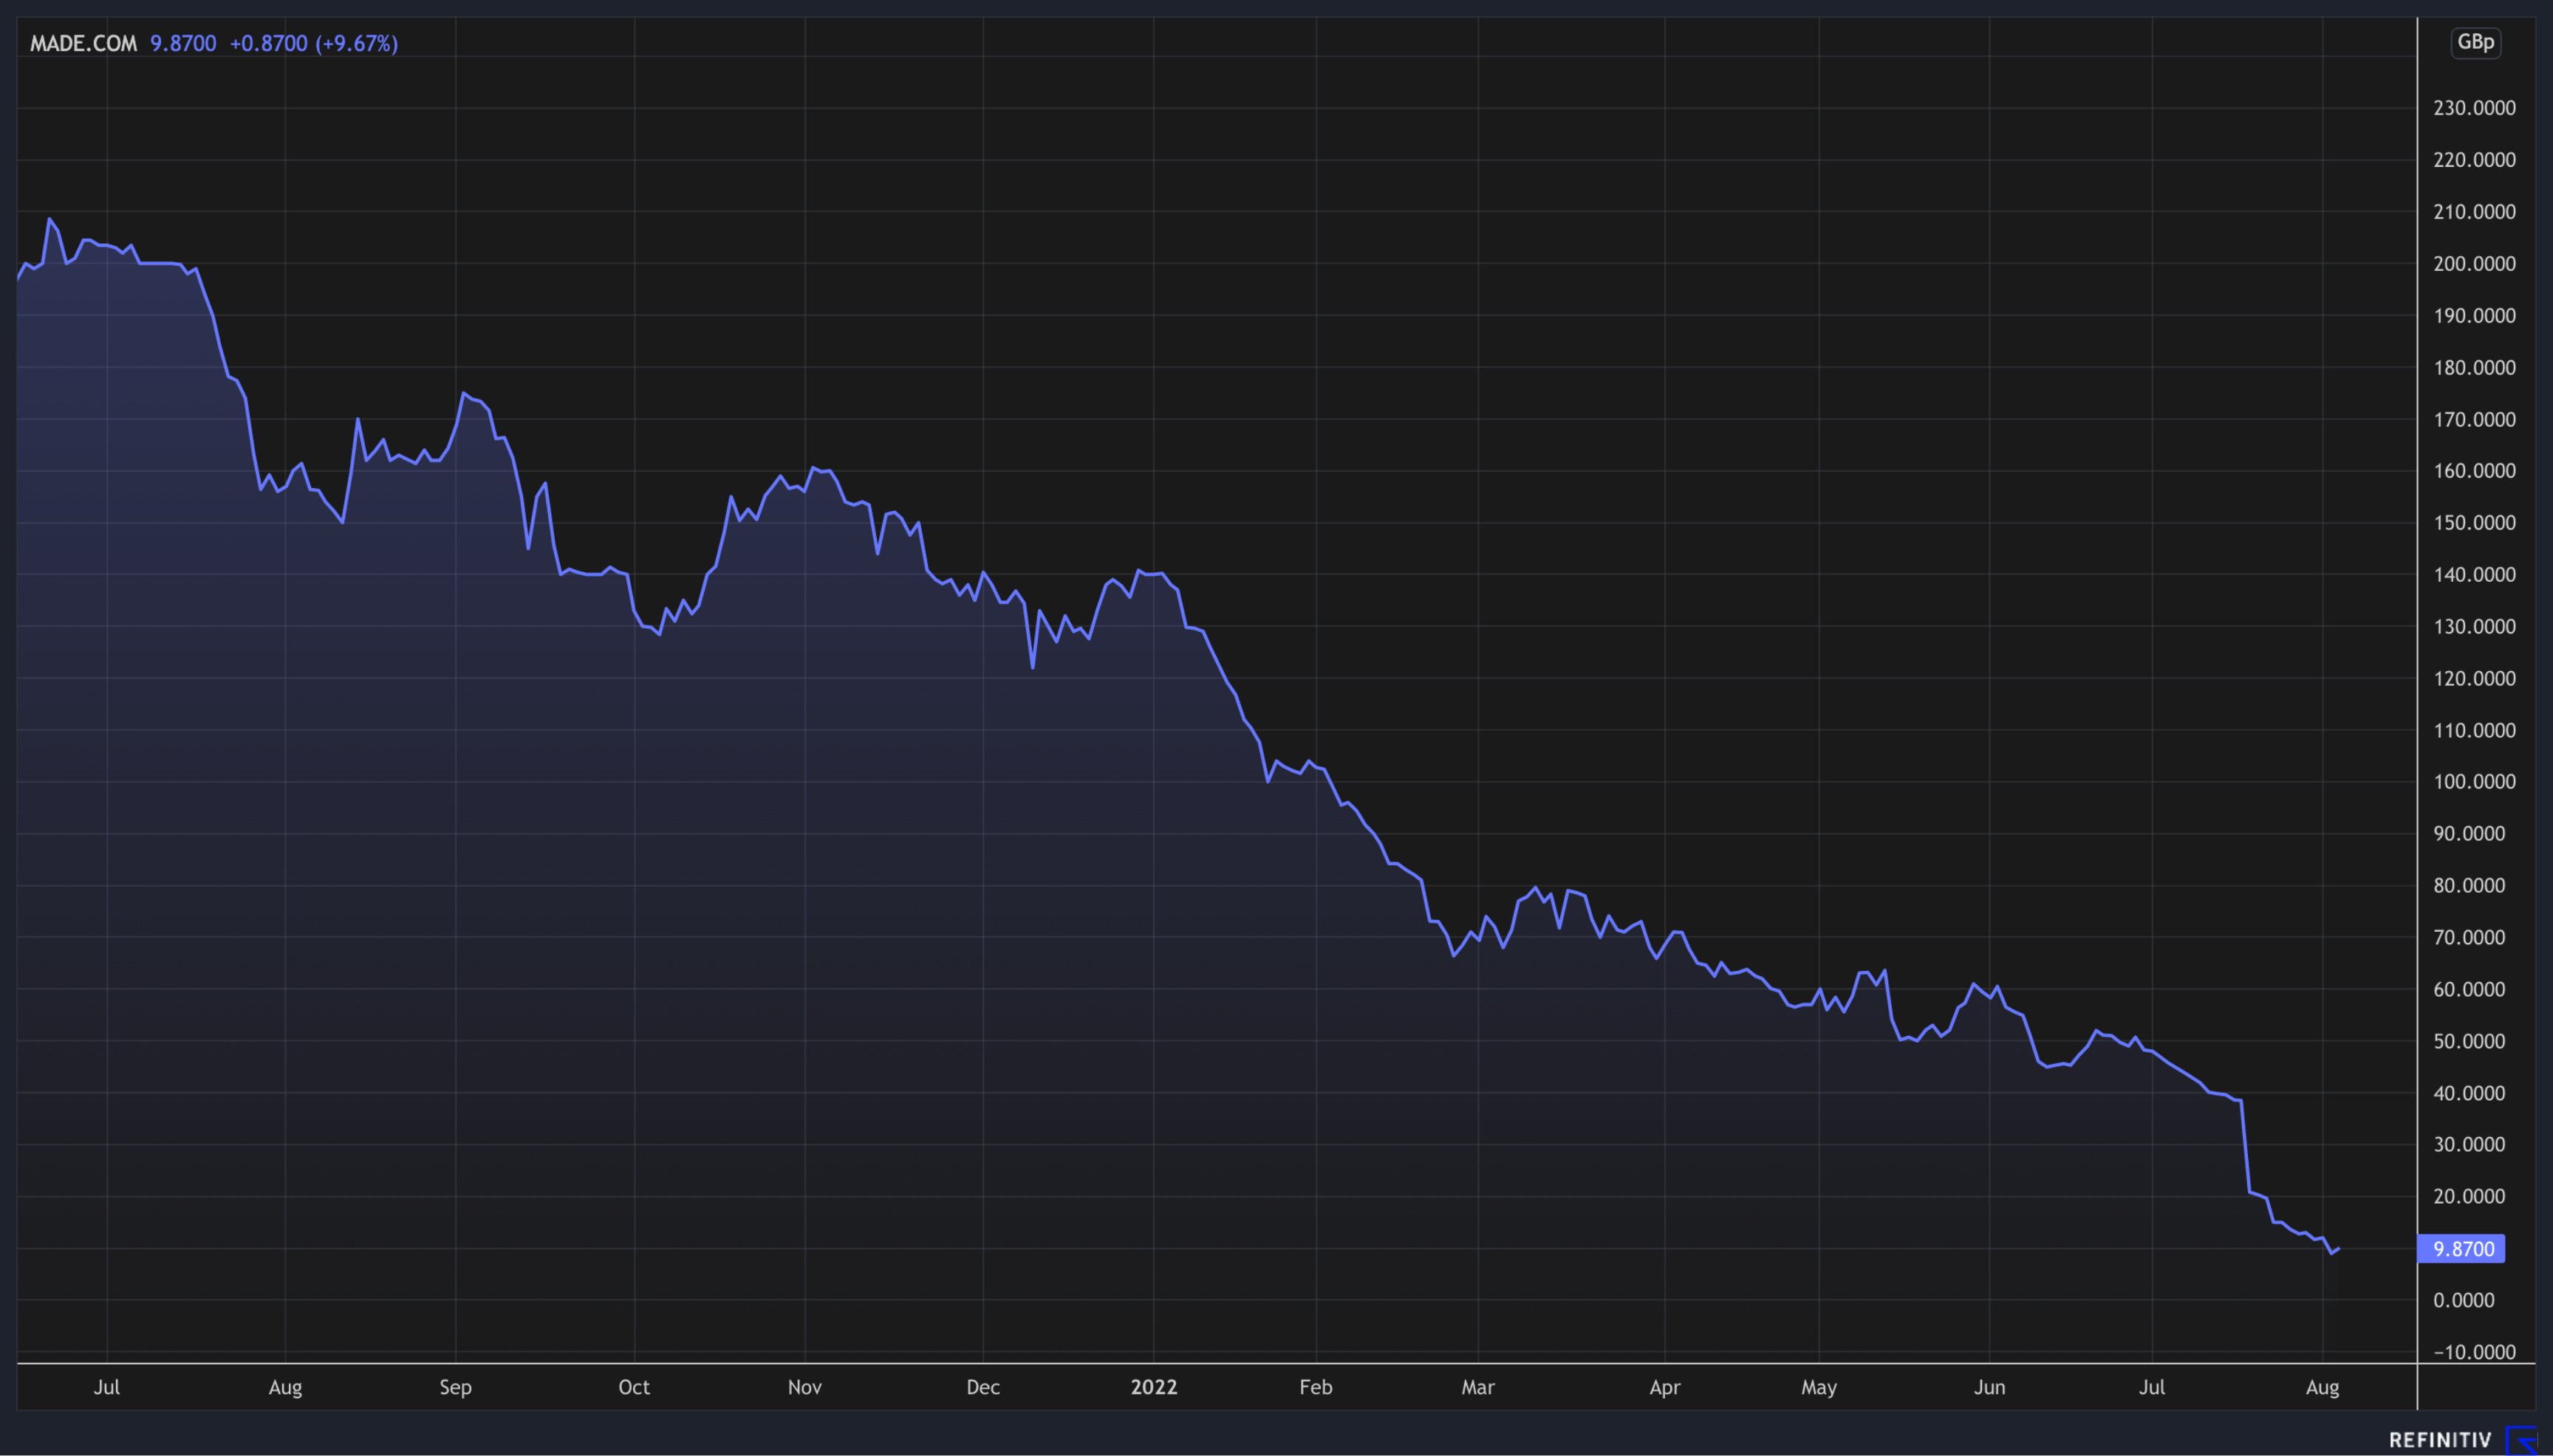Click the 200.0000 price axis label
Screen dimensions: 2553x1456
coord(2474,264)
